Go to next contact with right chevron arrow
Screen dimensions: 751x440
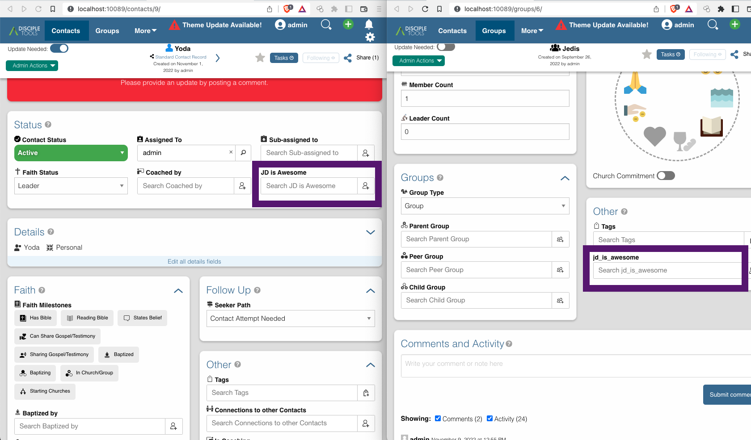(218, 58)
